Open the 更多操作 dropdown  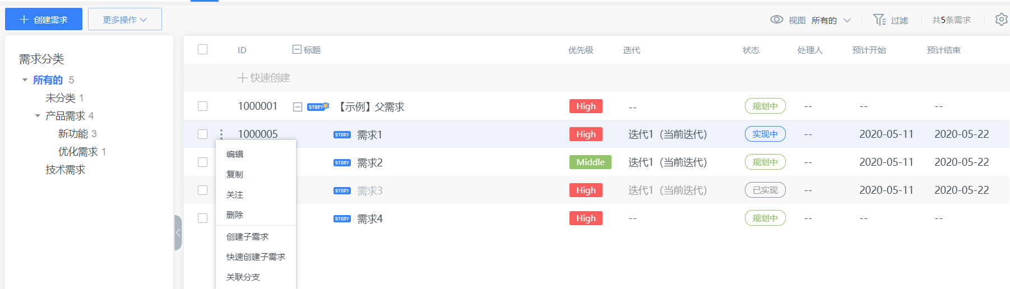tap(125, 20)
